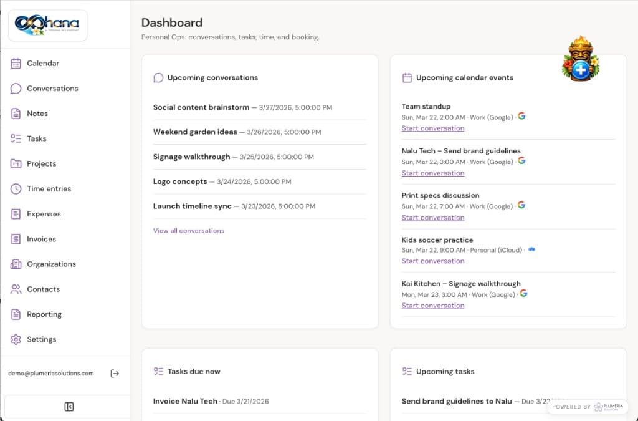Screen dimensions: 638x421
Task: Sign out using the logout arrow icon
Action: pyautogui.click(x=115, y=373)
